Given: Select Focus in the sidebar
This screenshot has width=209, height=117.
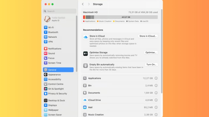Looking at the screenshot, I should [58, 58].
